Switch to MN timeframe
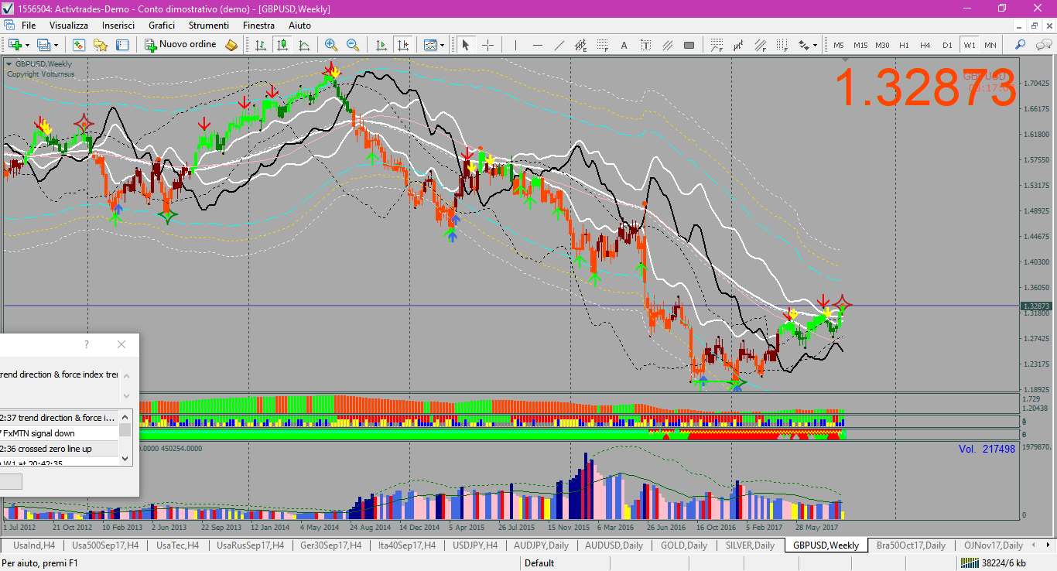Viewport: 1057px width, 571px height. point(990,45)
